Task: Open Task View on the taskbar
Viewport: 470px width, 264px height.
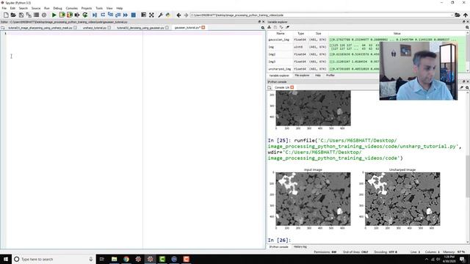Action: click(x=102, y=259)
